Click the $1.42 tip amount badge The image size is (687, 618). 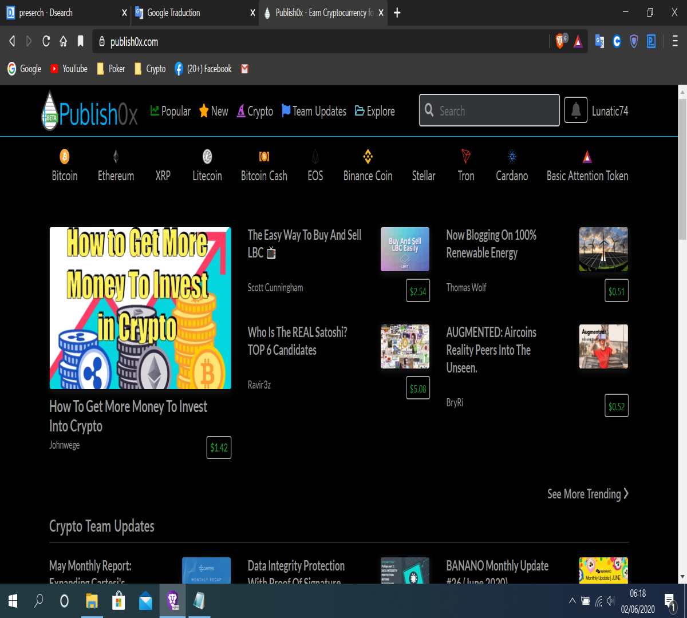219,447
